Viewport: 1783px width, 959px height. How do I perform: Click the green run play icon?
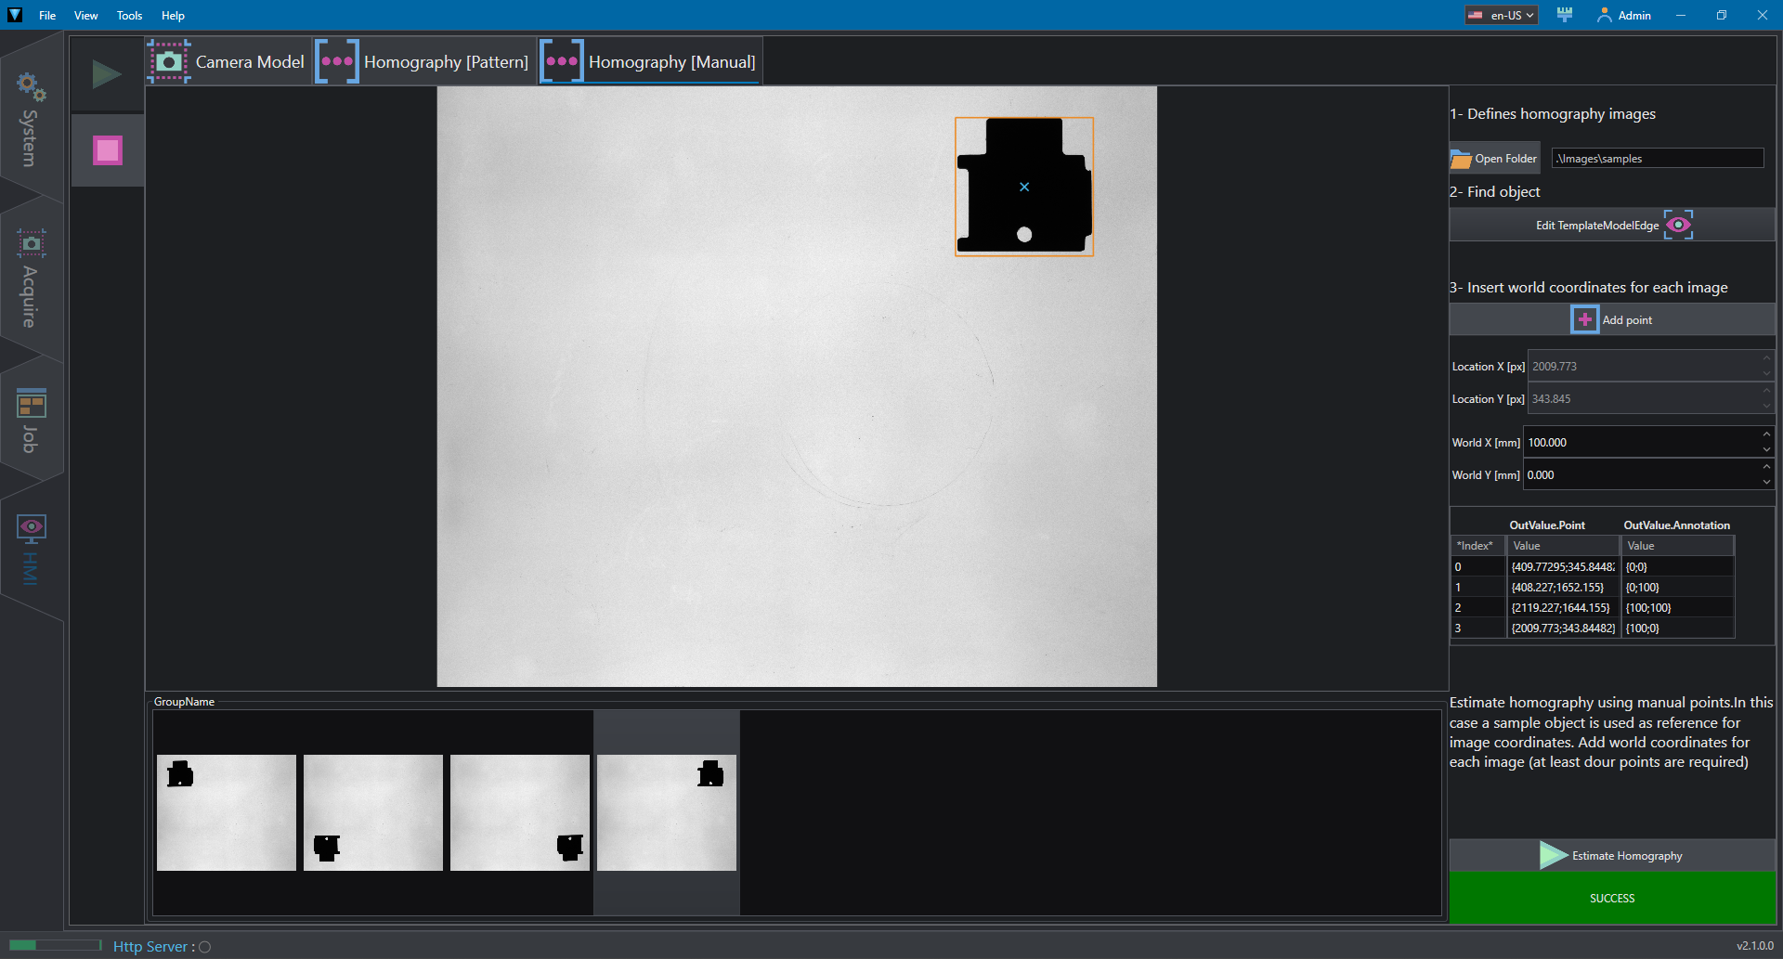[x=107, y=74]
